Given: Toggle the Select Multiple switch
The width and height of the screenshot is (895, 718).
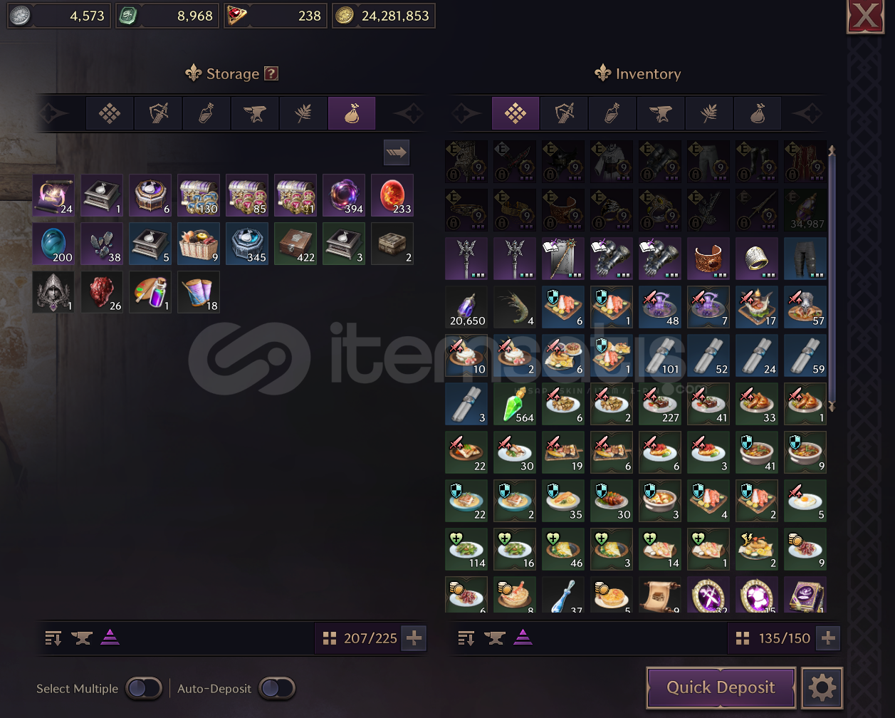Looking at the screenshot, I should tap(144, 688).
